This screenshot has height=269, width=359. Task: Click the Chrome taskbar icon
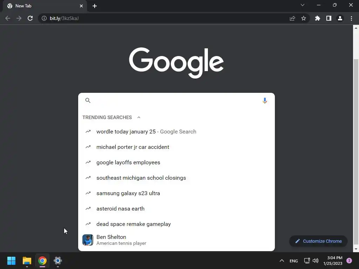point(42,261)
